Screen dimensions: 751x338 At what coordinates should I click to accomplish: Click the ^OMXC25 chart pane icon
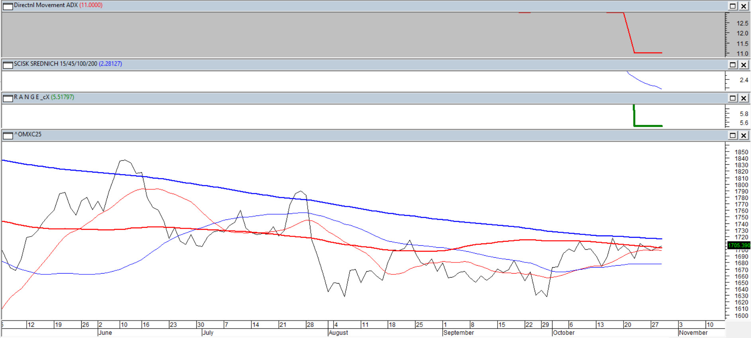(8, 135)
